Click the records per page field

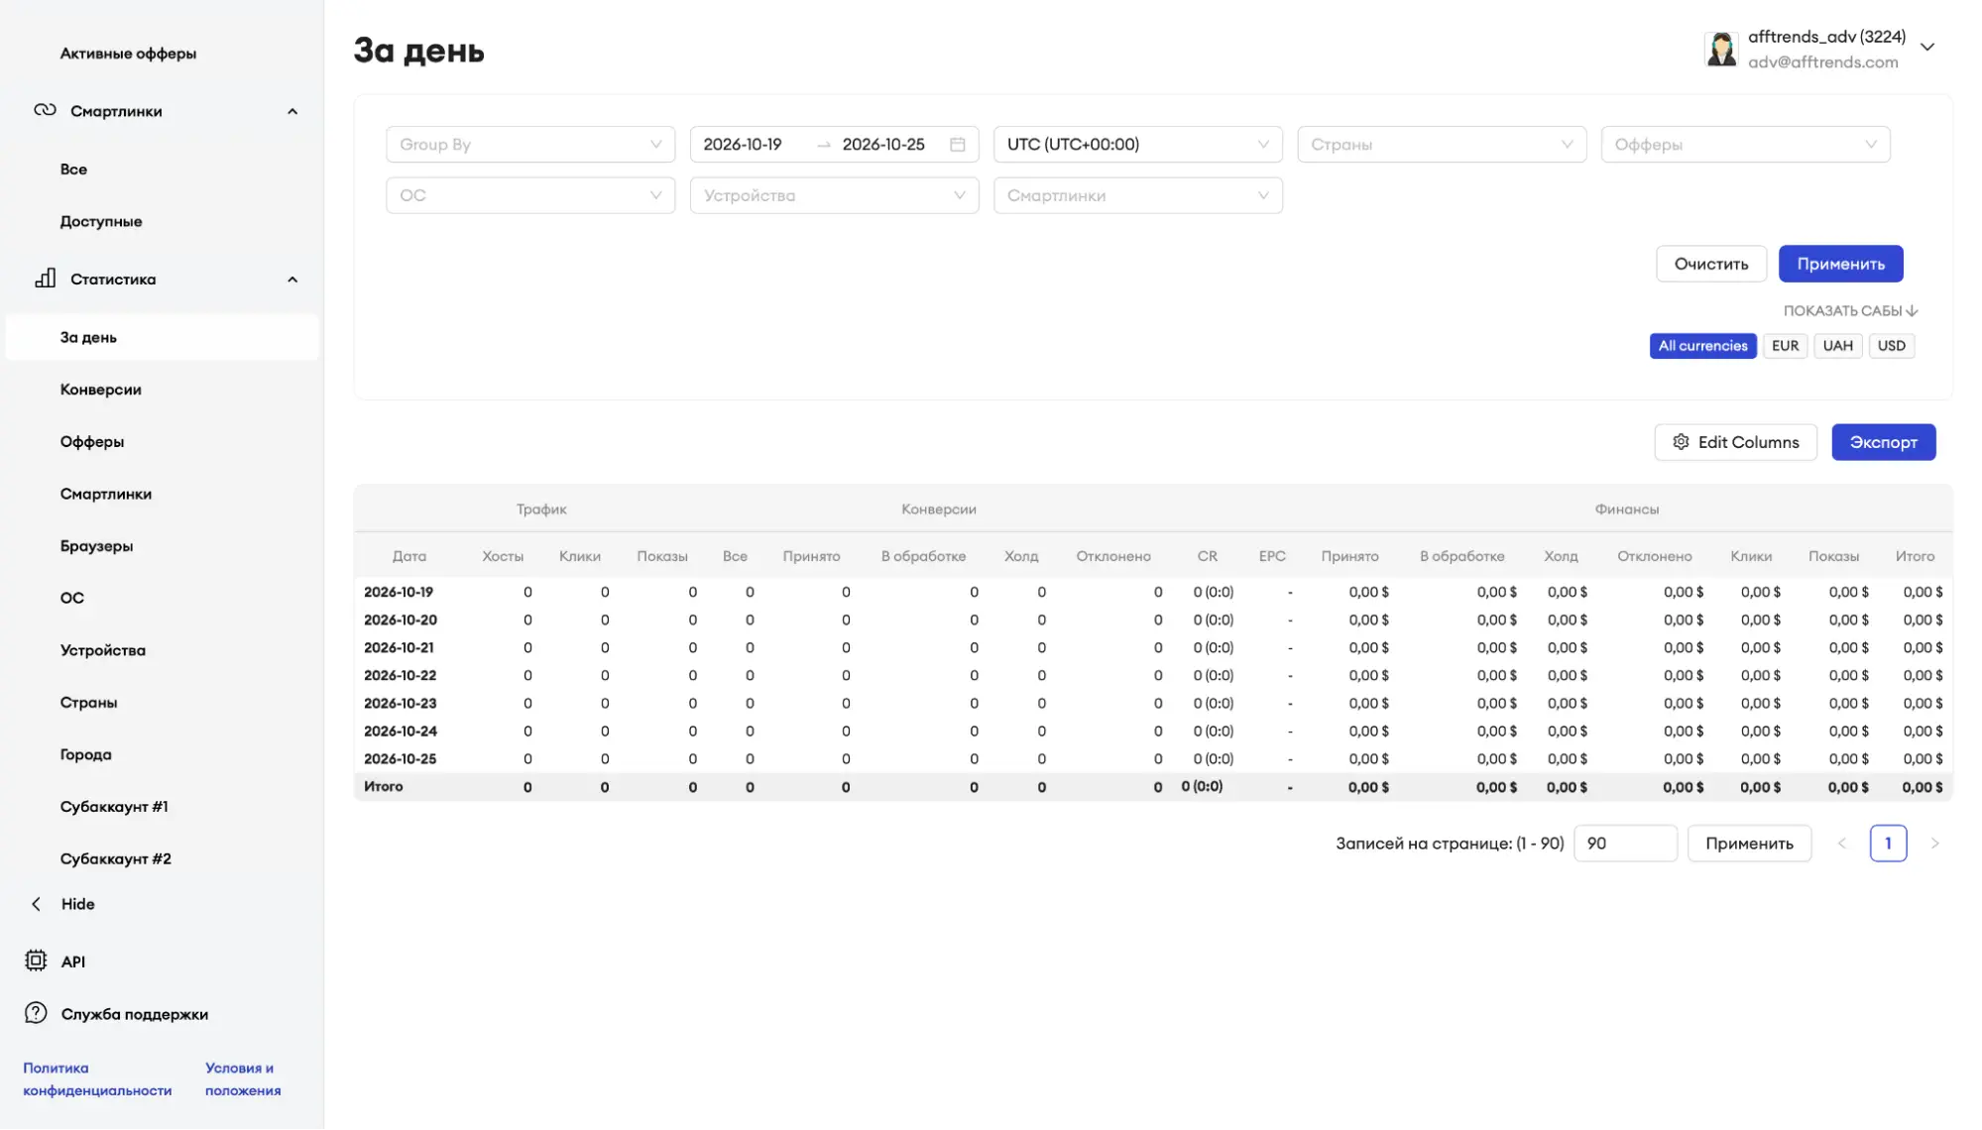[1625, 844]
